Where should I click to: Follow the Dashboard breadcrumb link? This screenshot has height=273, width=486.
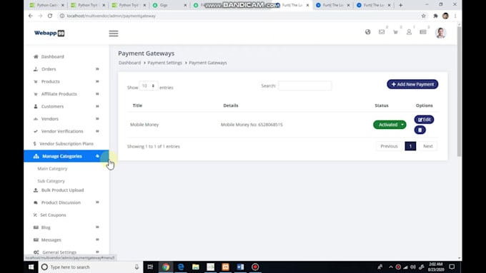pos(129,63)
